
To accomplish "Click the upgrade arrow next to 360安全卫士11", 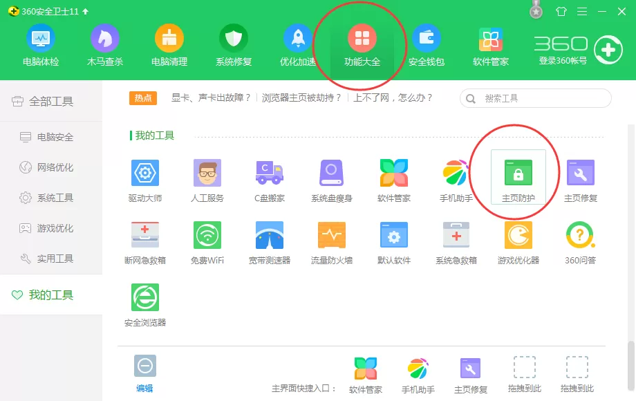I will 85,11.
